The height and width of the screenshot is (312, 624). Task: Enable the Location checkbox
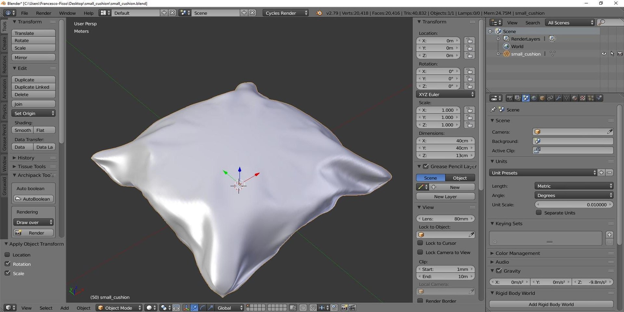7,255
